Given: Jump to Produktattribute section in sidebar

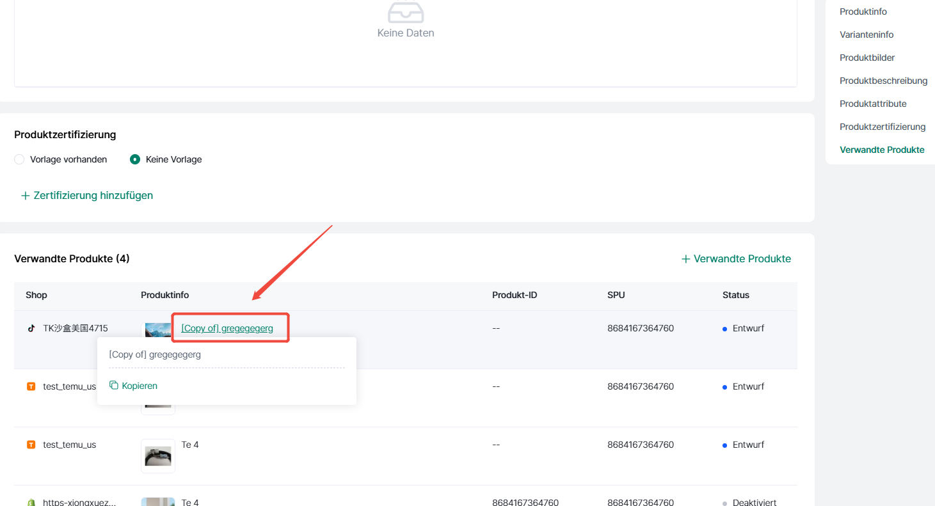Looking at the screenshot, I should [x=873, y=104].
